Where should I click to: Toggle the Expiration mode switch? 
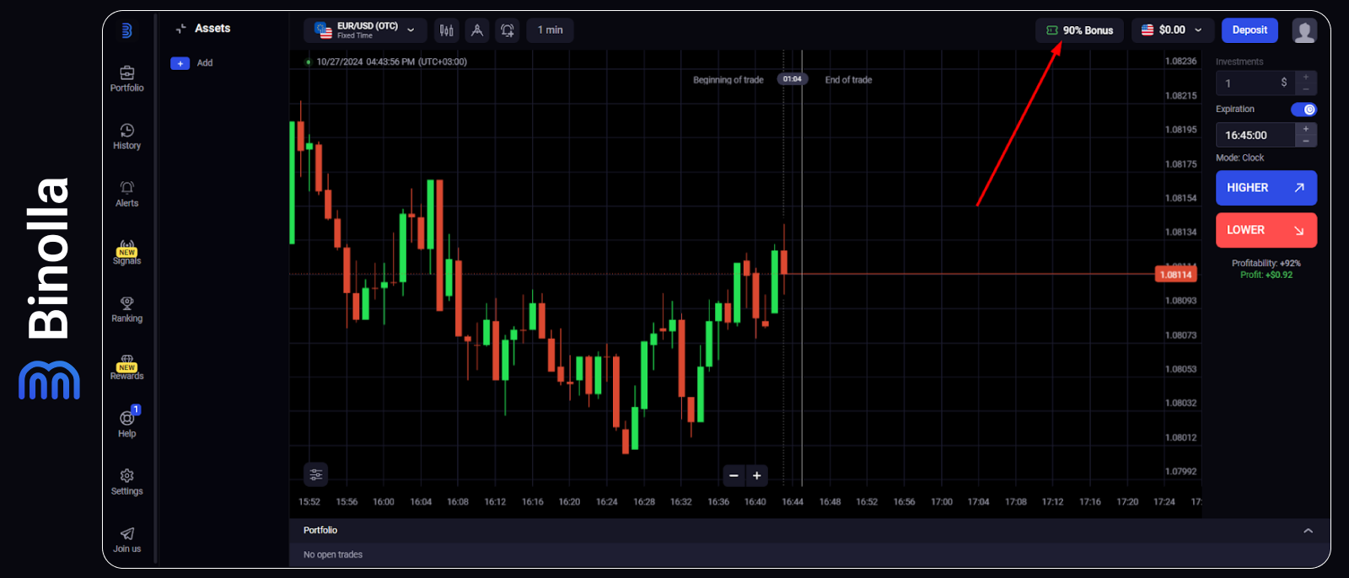[x=1303, y=110]
